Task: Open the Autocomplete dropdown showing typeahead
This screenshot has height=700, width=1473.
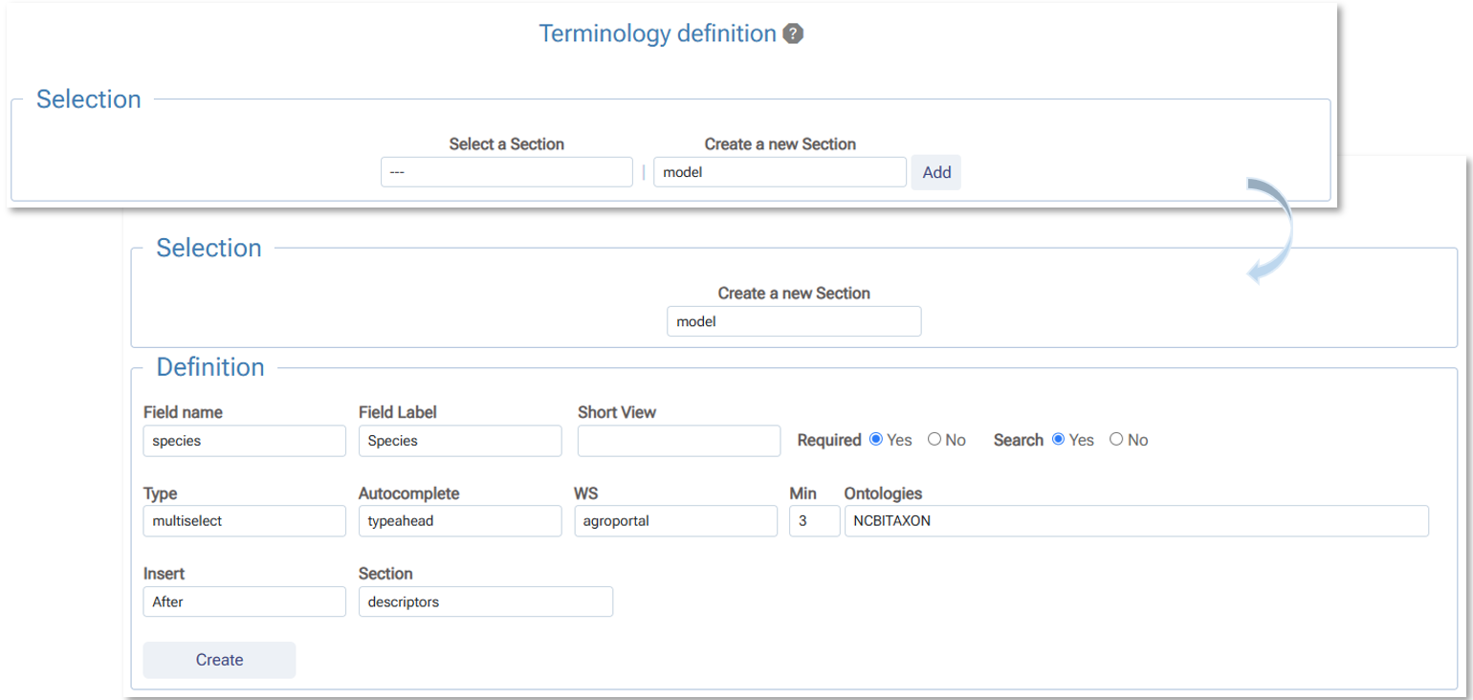Action: click(x=459, y=521)
